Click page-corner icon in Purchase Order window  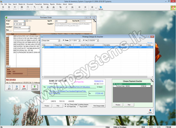[x=95, y=21]
